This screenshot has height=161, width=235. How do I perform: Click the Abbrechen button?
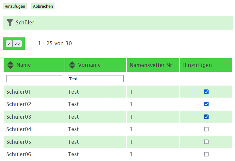click(43, 6)
